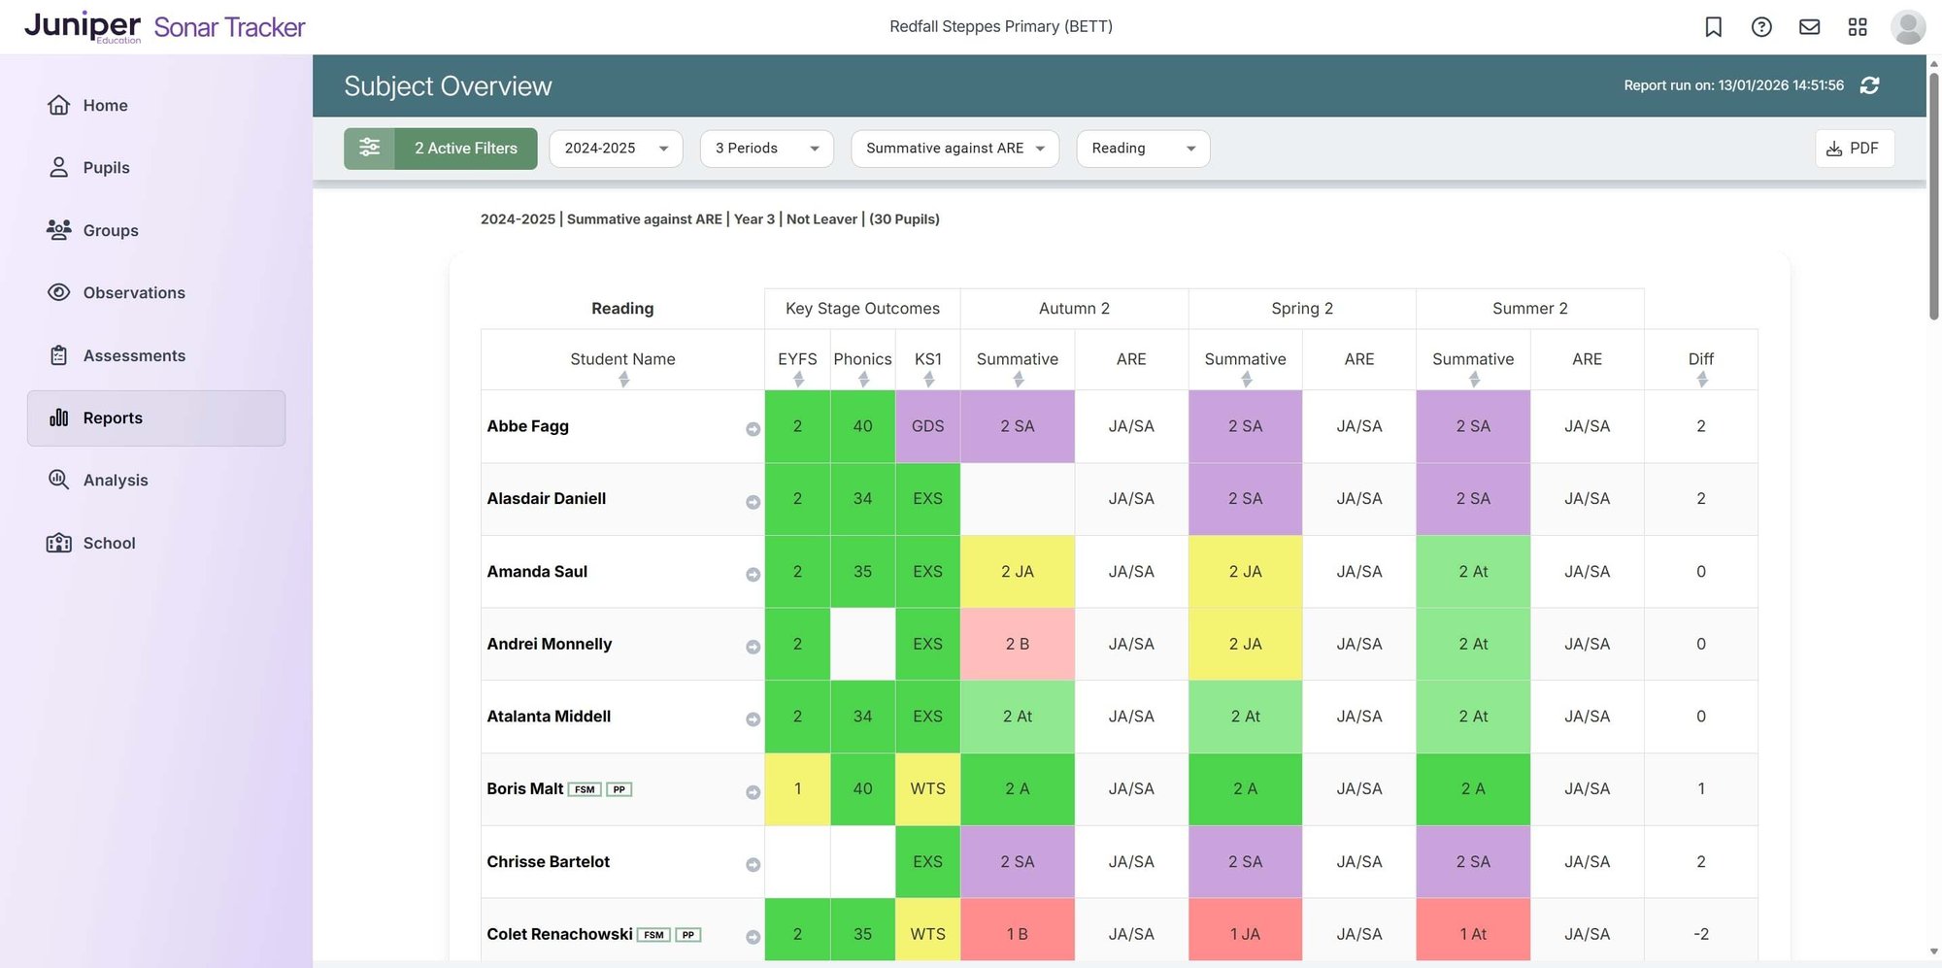
Task: Click the bookmark icon in top bar
Action: coord(1713,26)
